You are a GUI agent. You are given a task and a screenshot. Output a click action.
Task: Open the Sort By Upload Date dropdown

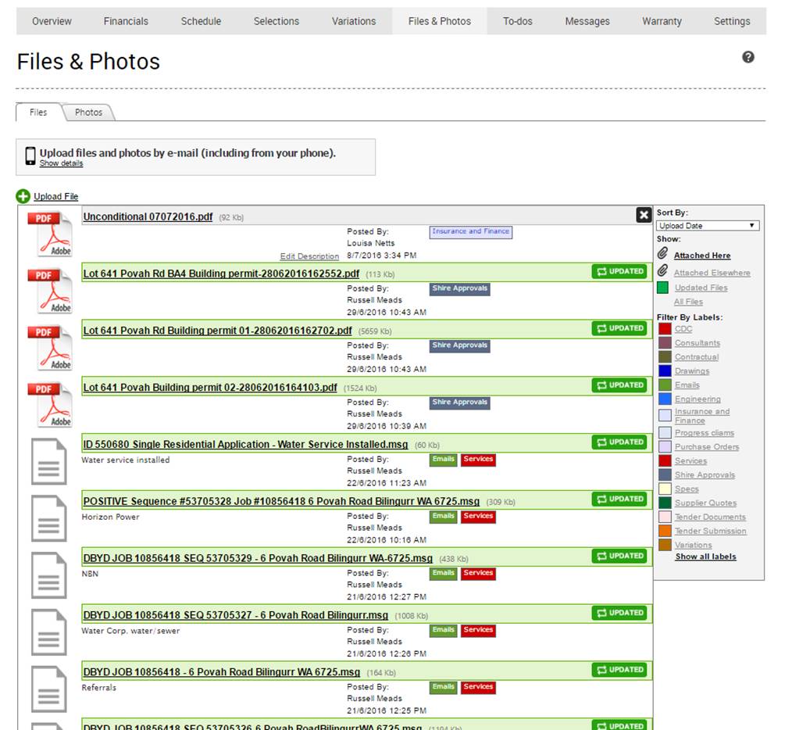708,226
